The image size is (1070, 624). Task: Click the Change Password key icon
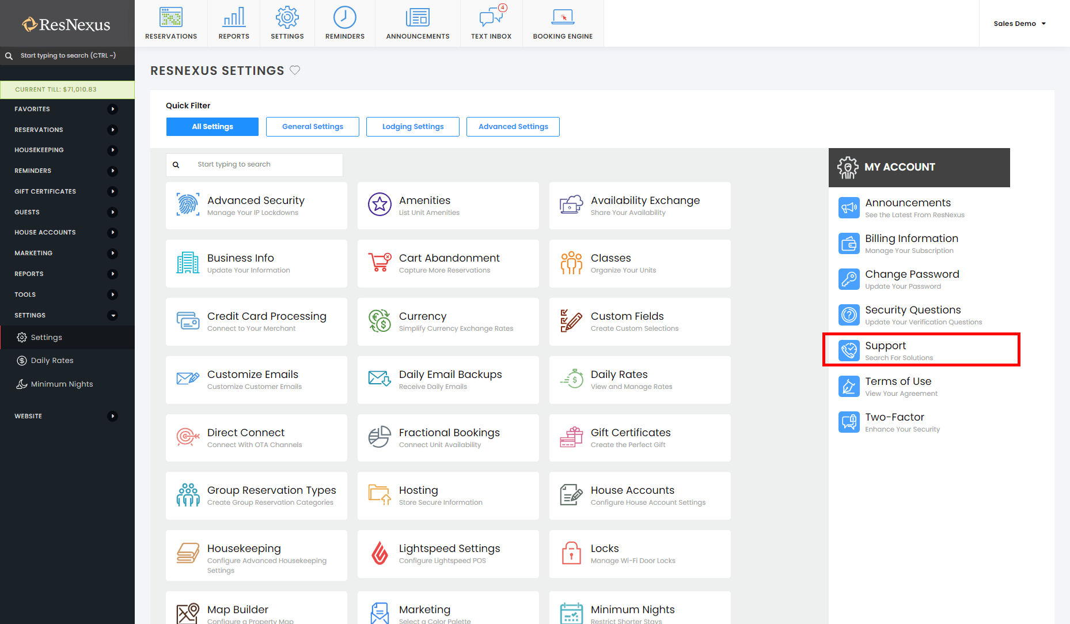click(849, 279)
